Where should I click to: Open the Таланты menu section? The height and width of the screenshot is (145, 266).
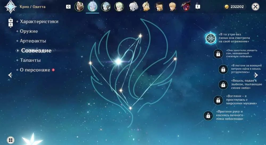click(x=30, y=60)
